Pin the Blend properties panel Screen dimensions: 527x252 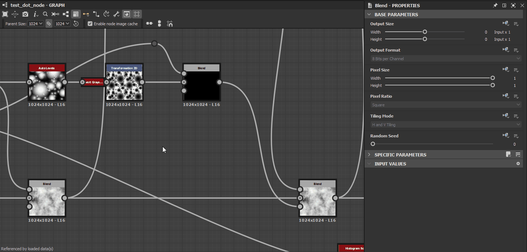click(495, 5)
